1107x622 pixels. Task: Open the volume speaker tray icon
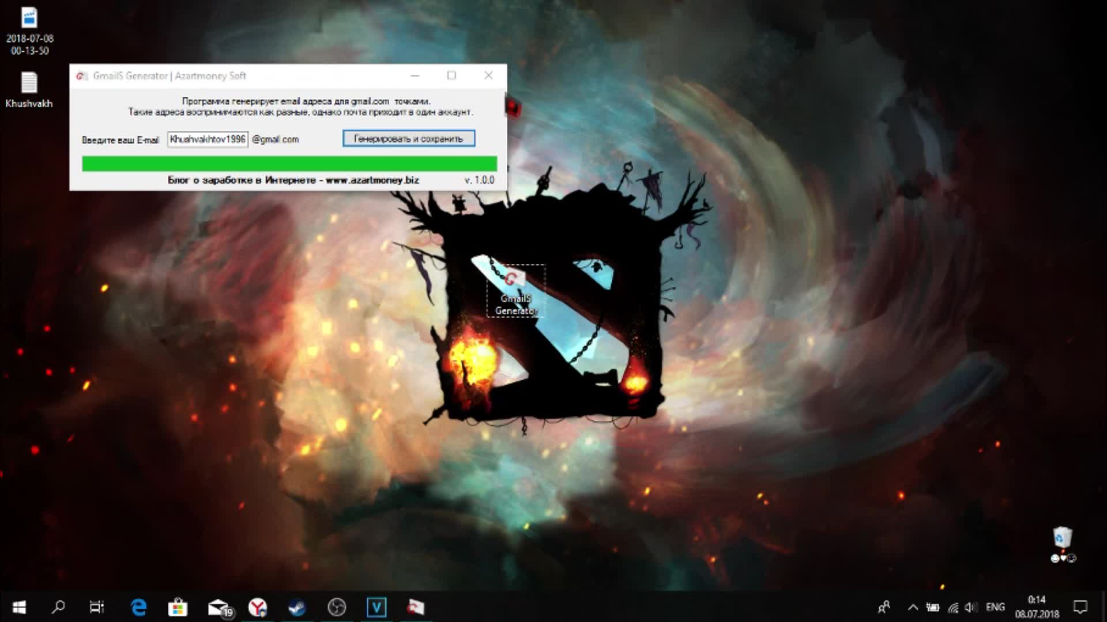[x=972, y=607]
